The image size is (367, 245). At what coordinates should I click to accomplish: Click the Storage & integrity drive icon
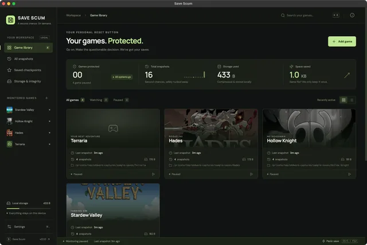pos(9,81)
